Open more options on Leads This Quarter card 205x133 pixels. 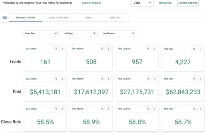(154, 49)
